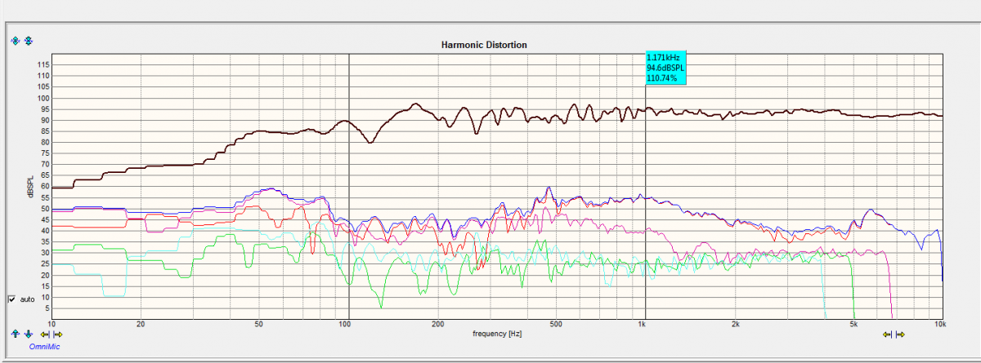The height and width of the screenshot is (363, 981).
Task: Click the 5k tick label on frequency axis
Action: tap(853, 324)
